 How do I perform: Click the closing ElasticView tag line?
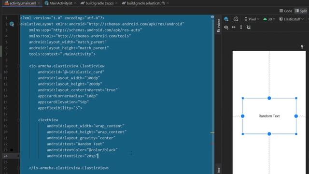[x=69, y=168]
